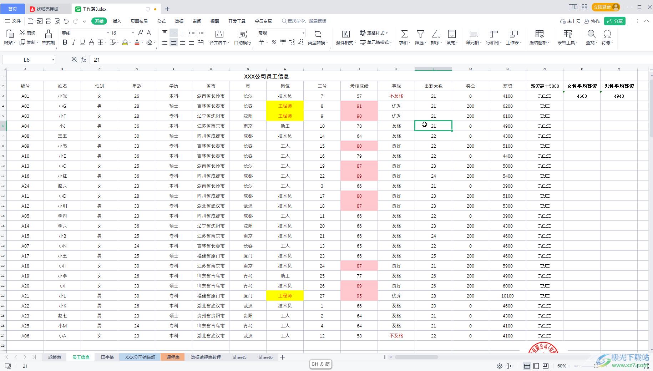Click the Login (立即登录) button
The height and width of the screenshot is (371, 653).
(606, 7)
